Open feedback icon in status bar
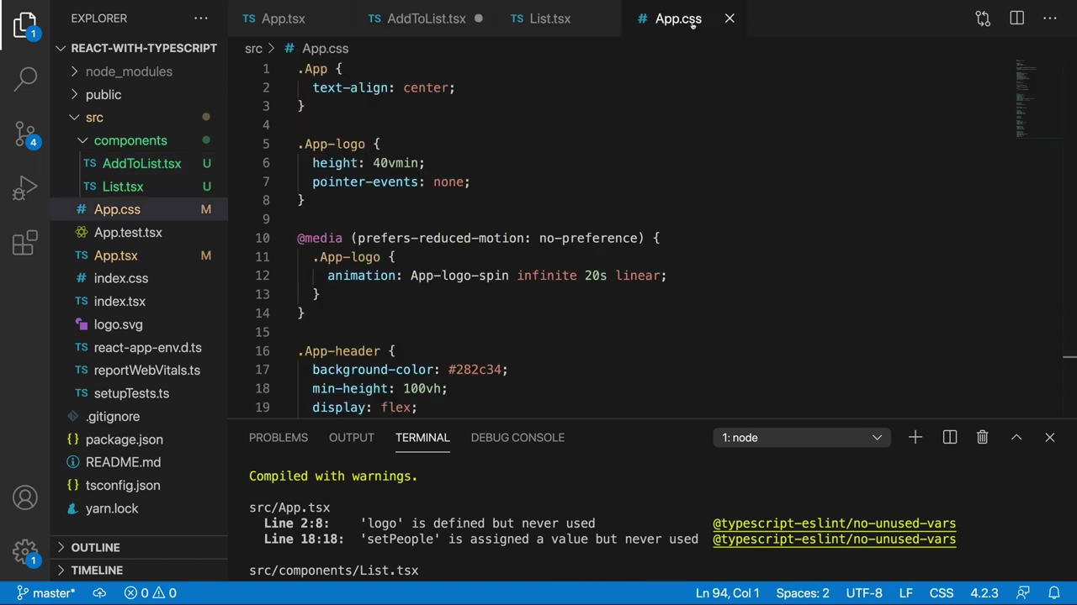The image size is (1077, 605). (x=1023, y=592)
